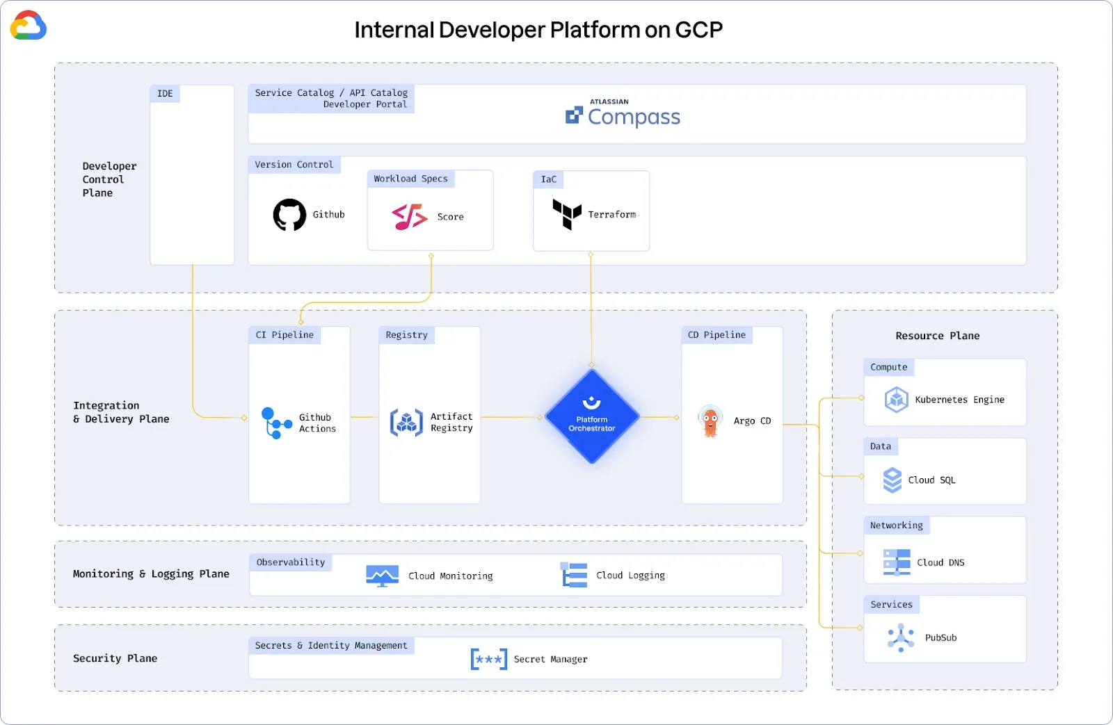The height and width of the screenshot is (725, 1113).
Task: Click the Cloud DNS networking icon
Action: click(895, 562)
